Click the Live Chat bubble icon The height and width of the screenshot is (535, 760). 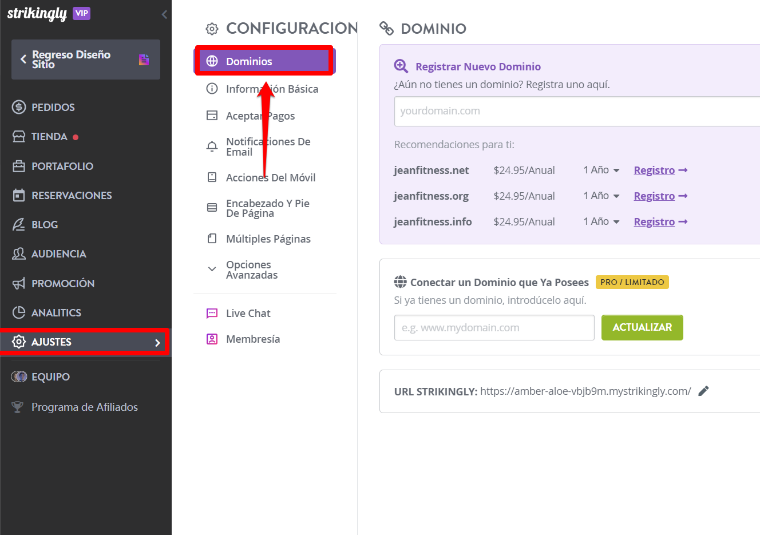212,313
